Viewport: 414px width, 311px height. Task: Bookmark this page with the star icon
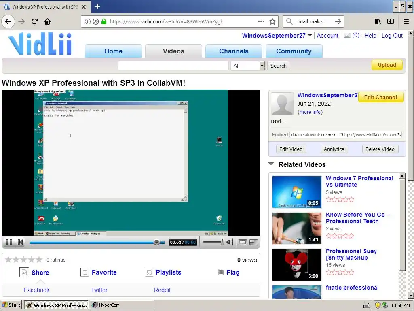click(272, 22)
